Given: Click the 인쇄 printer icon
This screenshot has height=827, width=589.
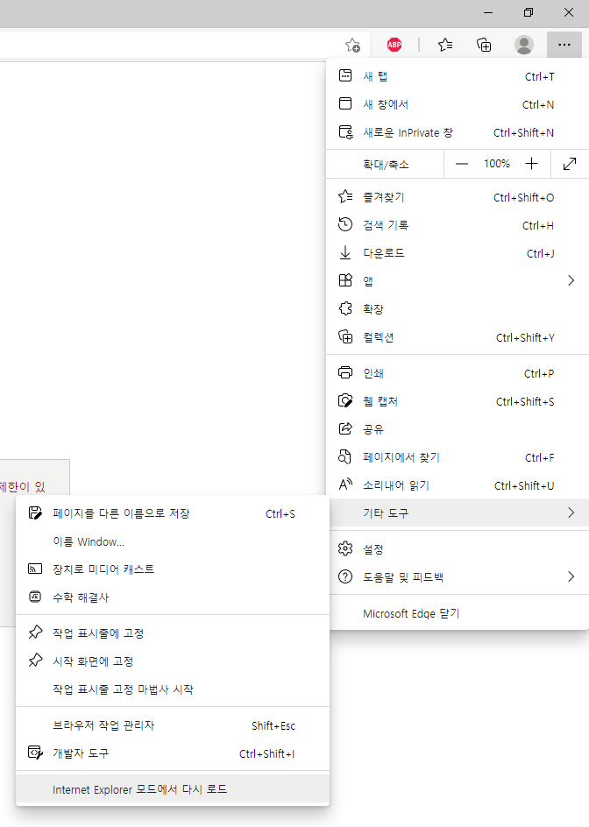Looking at the screenshot, I should coord(345,373).
